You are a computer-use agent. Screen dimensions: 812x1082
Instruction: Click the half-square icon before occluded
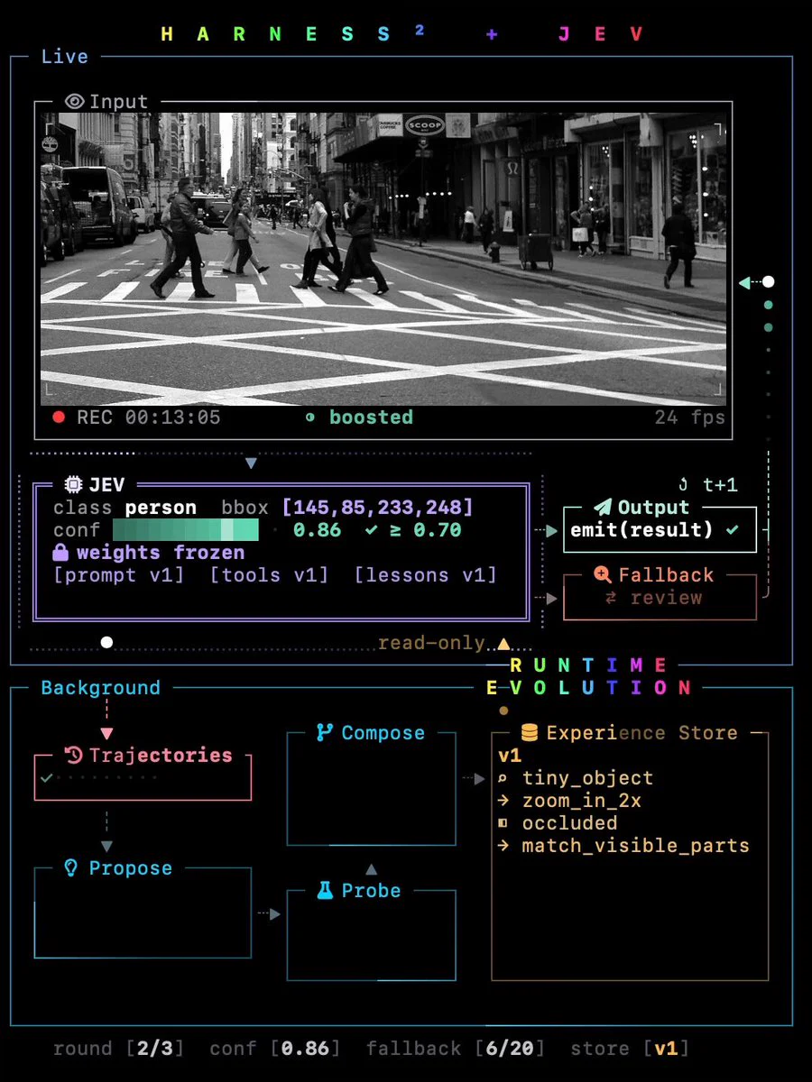(503, 823)
